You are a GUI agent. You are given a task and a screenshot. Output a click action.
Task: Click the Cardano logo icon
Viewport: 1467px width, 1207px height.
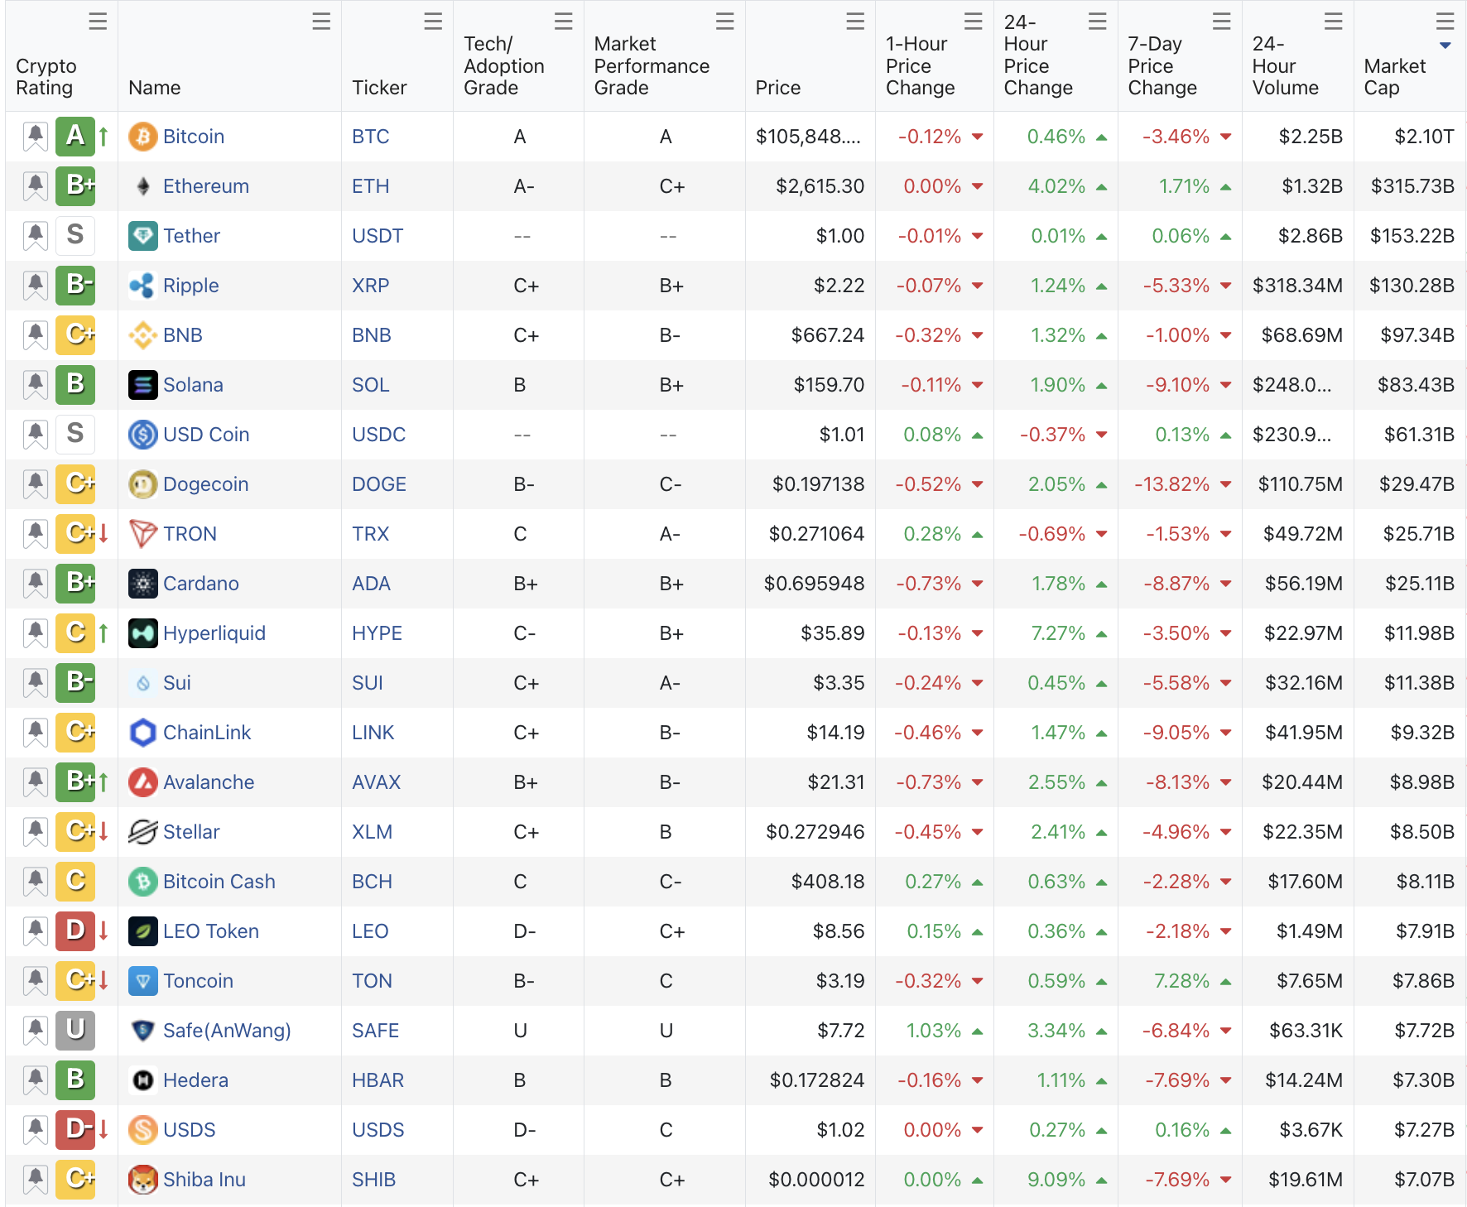click(143, 584)
